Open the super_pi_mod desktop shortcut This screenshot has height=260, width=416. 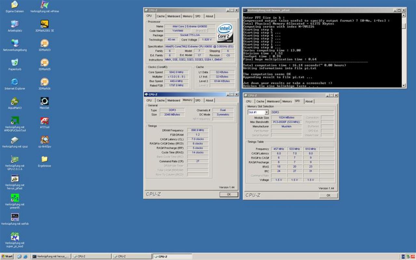(x=15, y=236)
